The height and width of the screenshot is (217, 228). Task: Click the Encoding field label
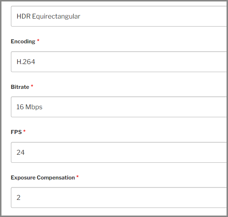(23, 42)
